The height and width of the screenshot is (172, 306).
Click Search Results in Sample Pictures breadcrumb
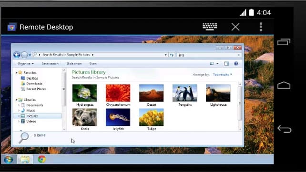[66, 55]
